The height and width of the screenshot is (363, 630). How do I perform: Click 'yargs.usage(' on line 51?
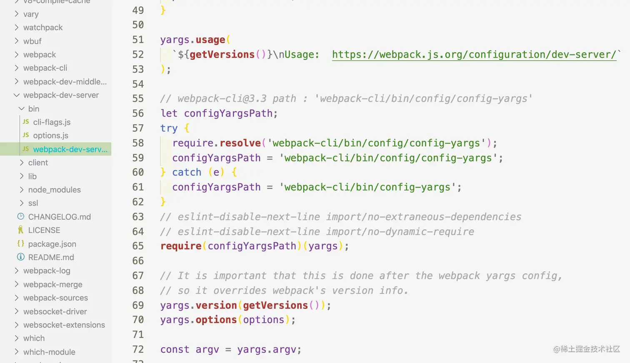[x=195, y=40]
